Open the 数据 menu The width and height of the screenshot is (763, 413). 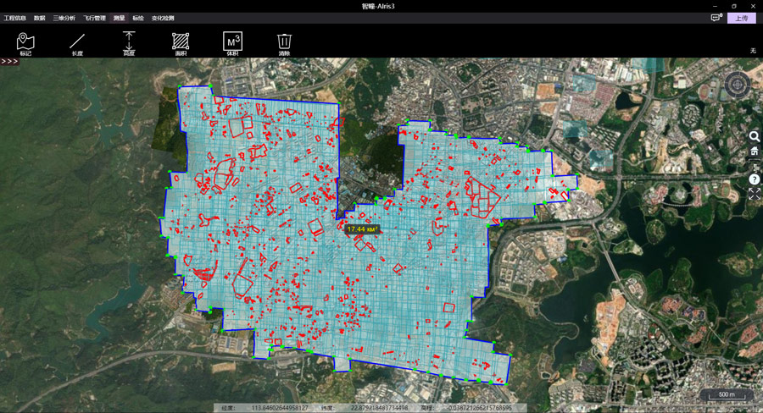(x=40, y=18)
